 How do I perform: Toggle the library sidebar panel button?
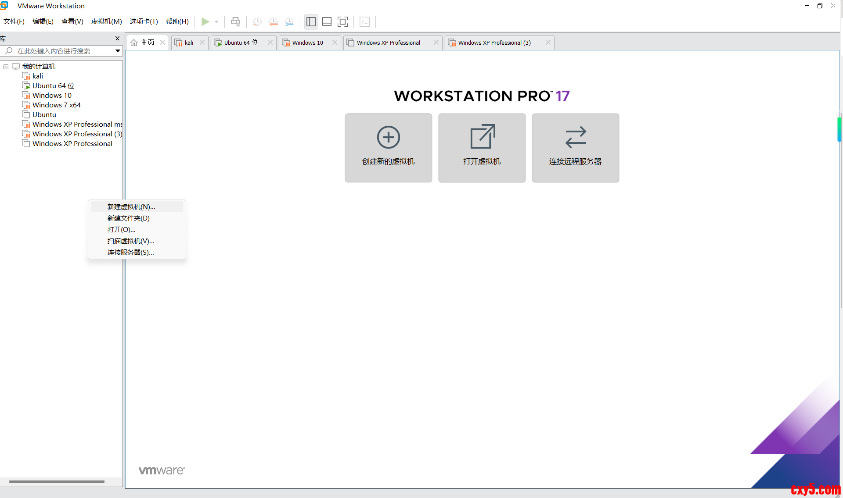(x=311, y=21)
